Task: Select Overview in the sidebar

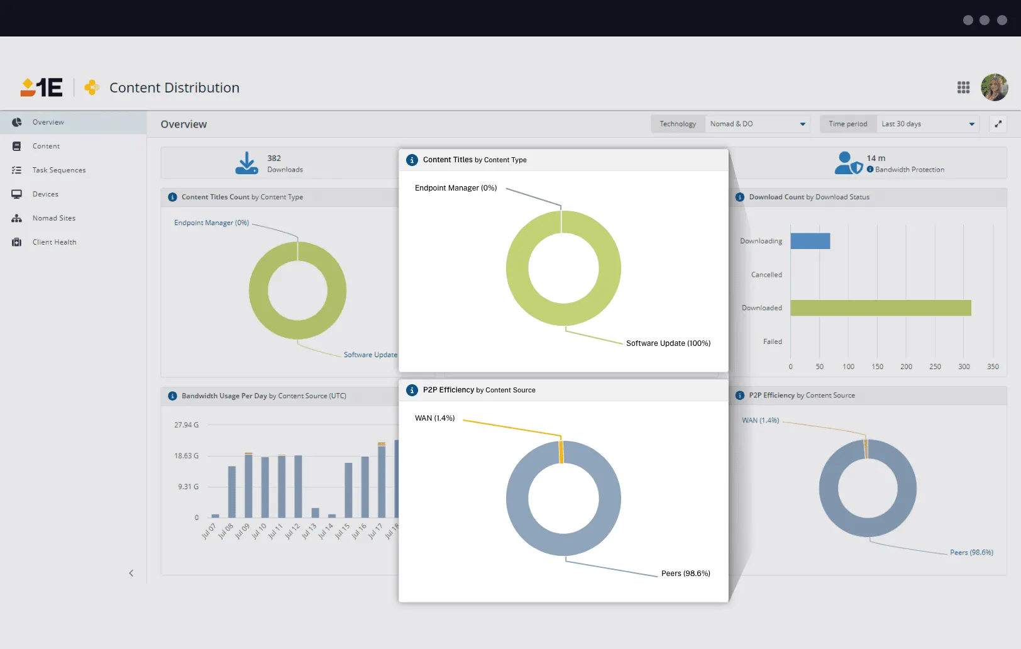Action: pyautogui.click(x=48, y=122)
